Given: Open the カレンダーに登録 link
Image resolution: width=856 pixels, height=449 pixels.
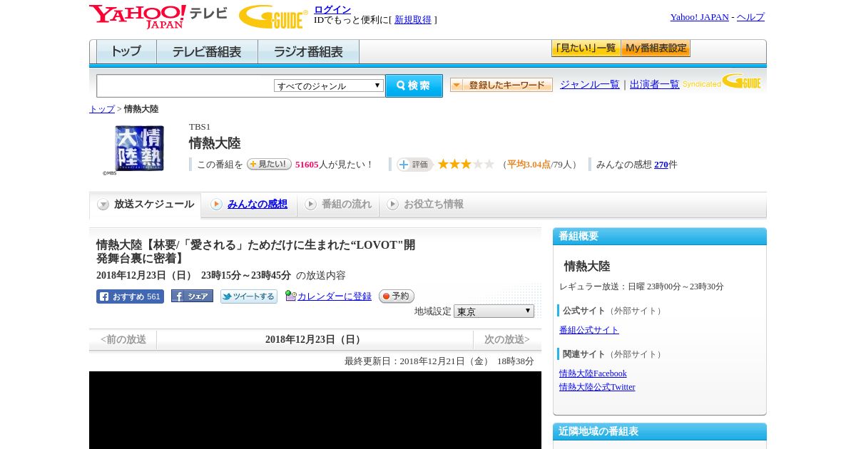Looking at the screenshot, I should point(335,296).
